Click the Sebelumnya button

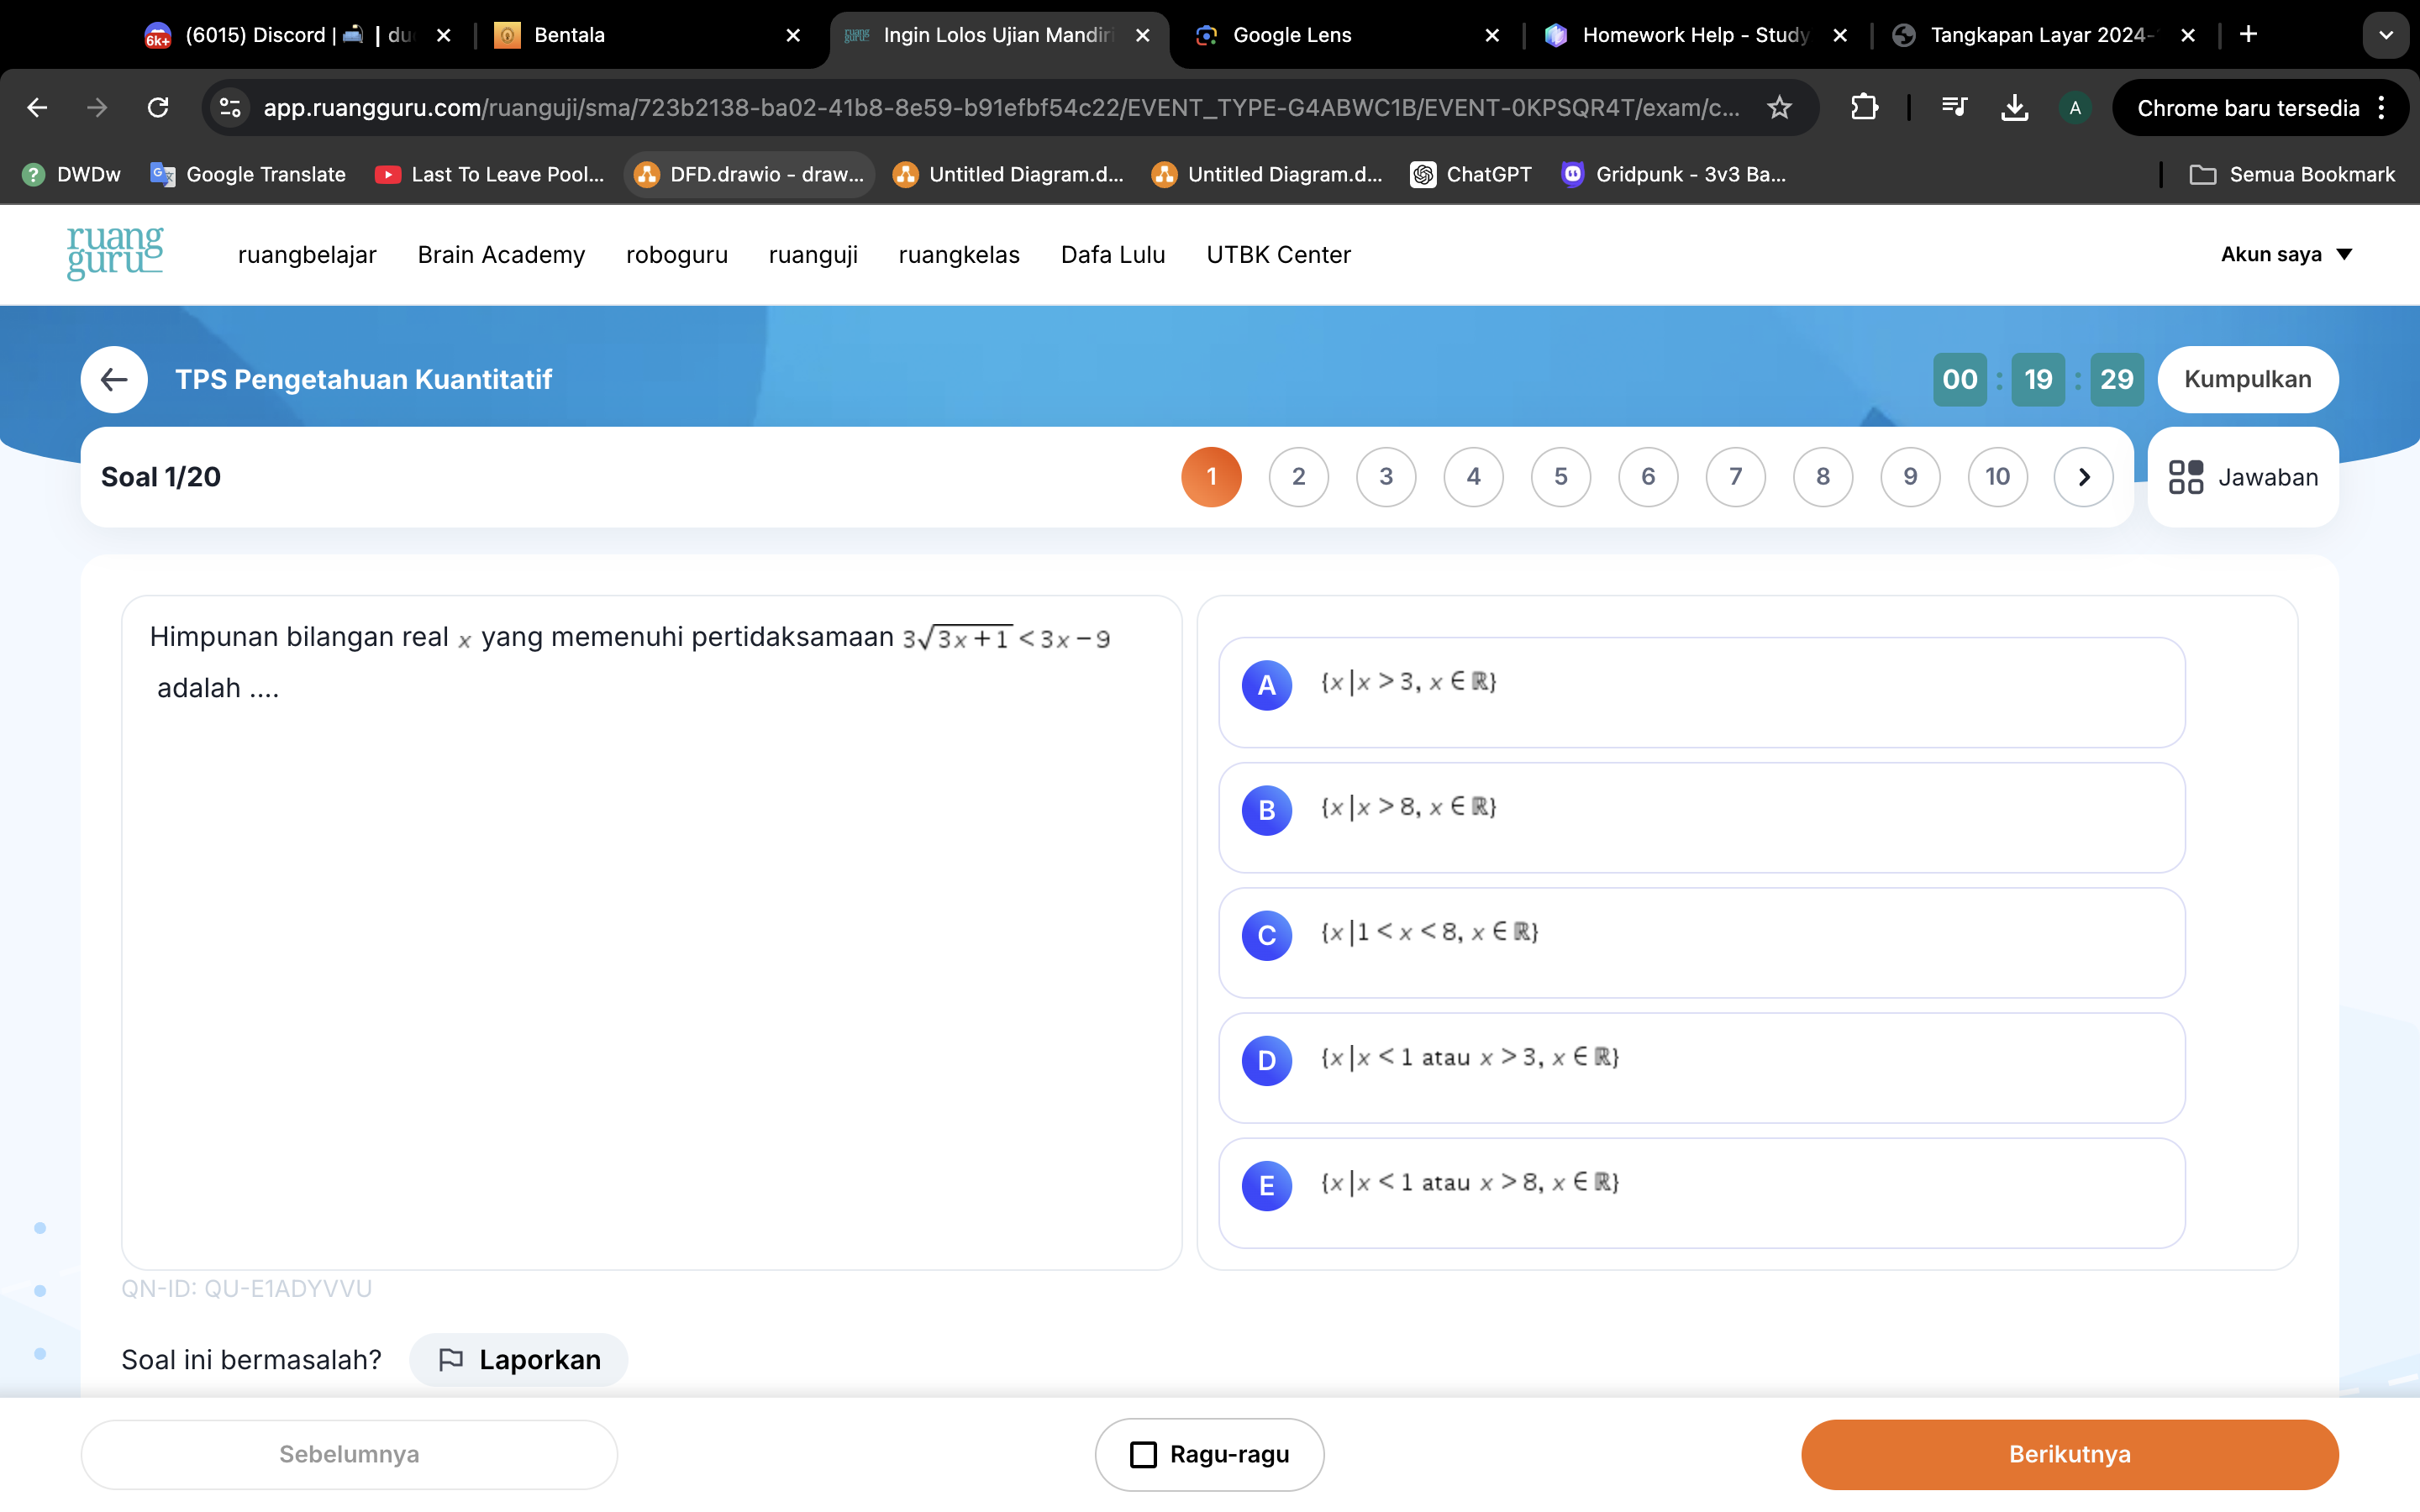(x=349, y=1454)
